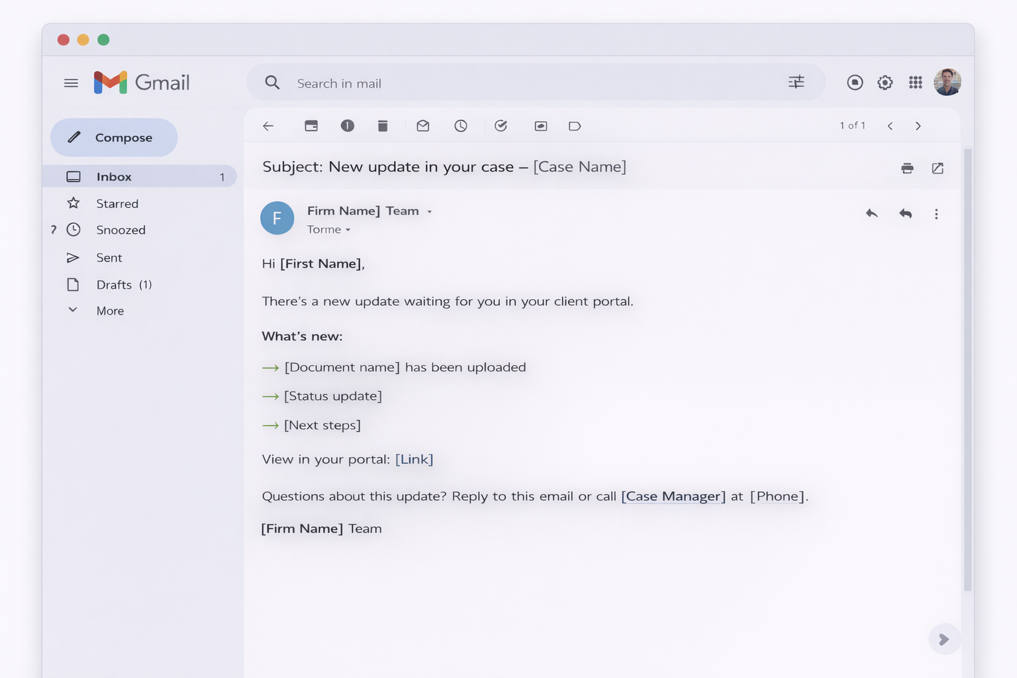The height and width of the screenshot is (678, 1017).
Task: Add to tasks with the checkmark icon
Action: click(x=501, y=126)
